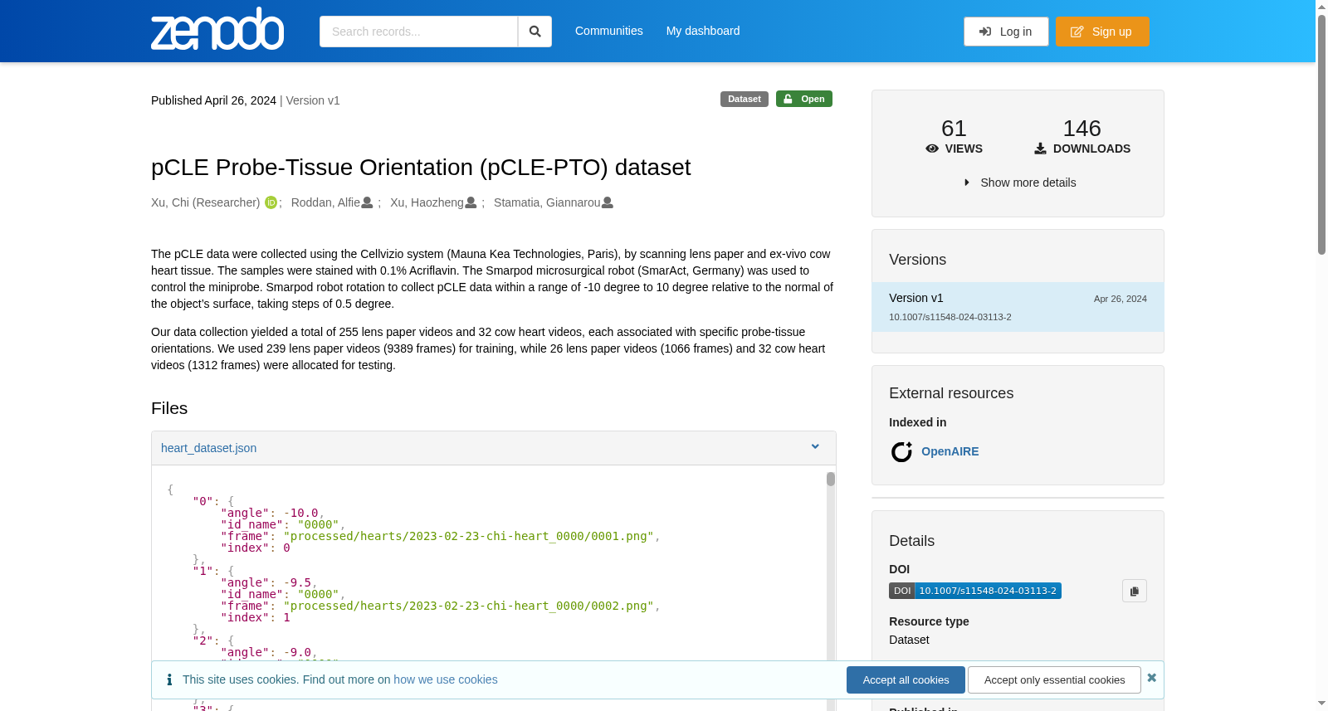Select author Xu, Haozheng
Image resolution: width=1328 pixels, height=711 pixels.
[427, 202]
